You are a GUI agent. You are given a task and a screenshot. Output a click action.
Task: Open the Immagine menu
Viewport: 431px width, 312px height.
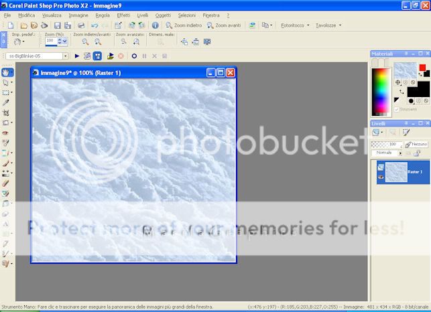pos(78,15)
